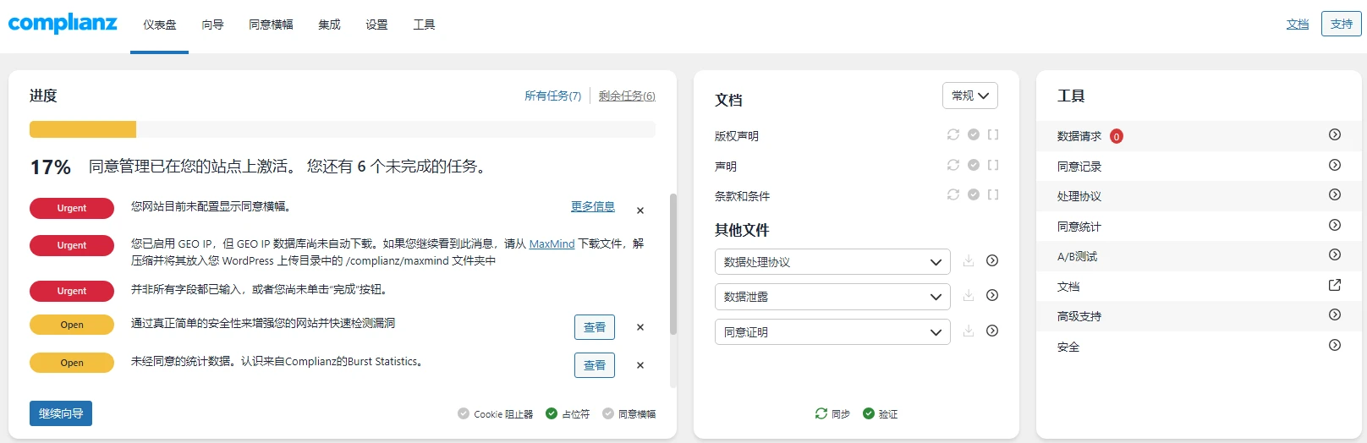Click the 版权声明 document label
Image resolution: width=1367 pixels, height=443 pixels.
tap(737, 136)
